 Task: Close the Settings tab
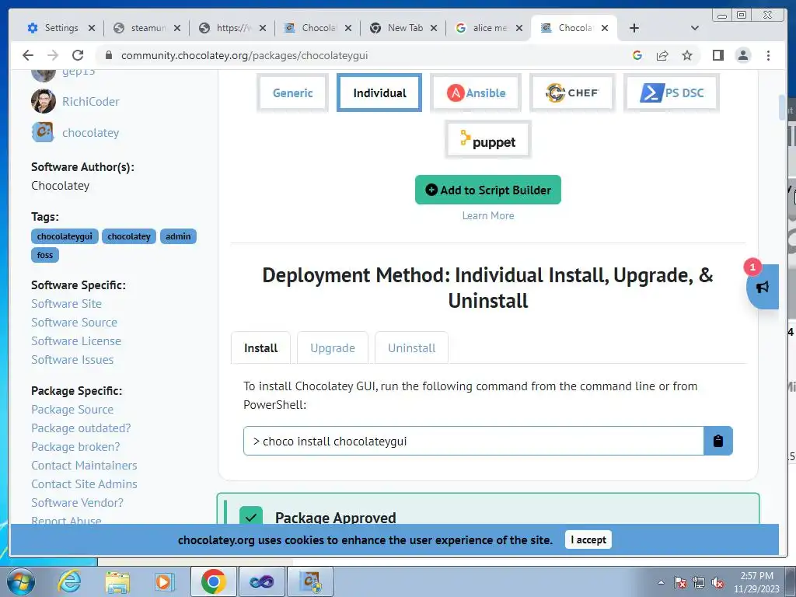tap(92, 28)
